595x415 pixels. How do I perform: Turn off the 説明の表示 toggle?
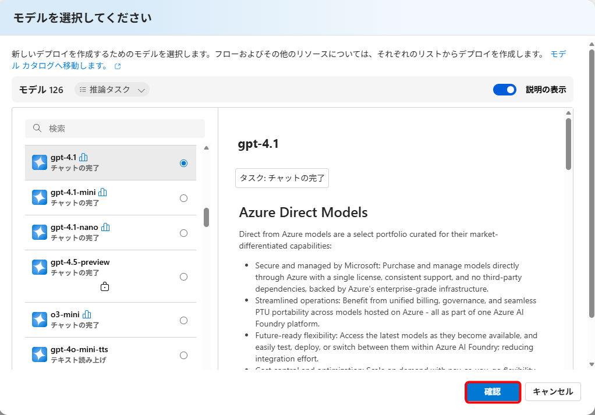(x=504, y=90)
